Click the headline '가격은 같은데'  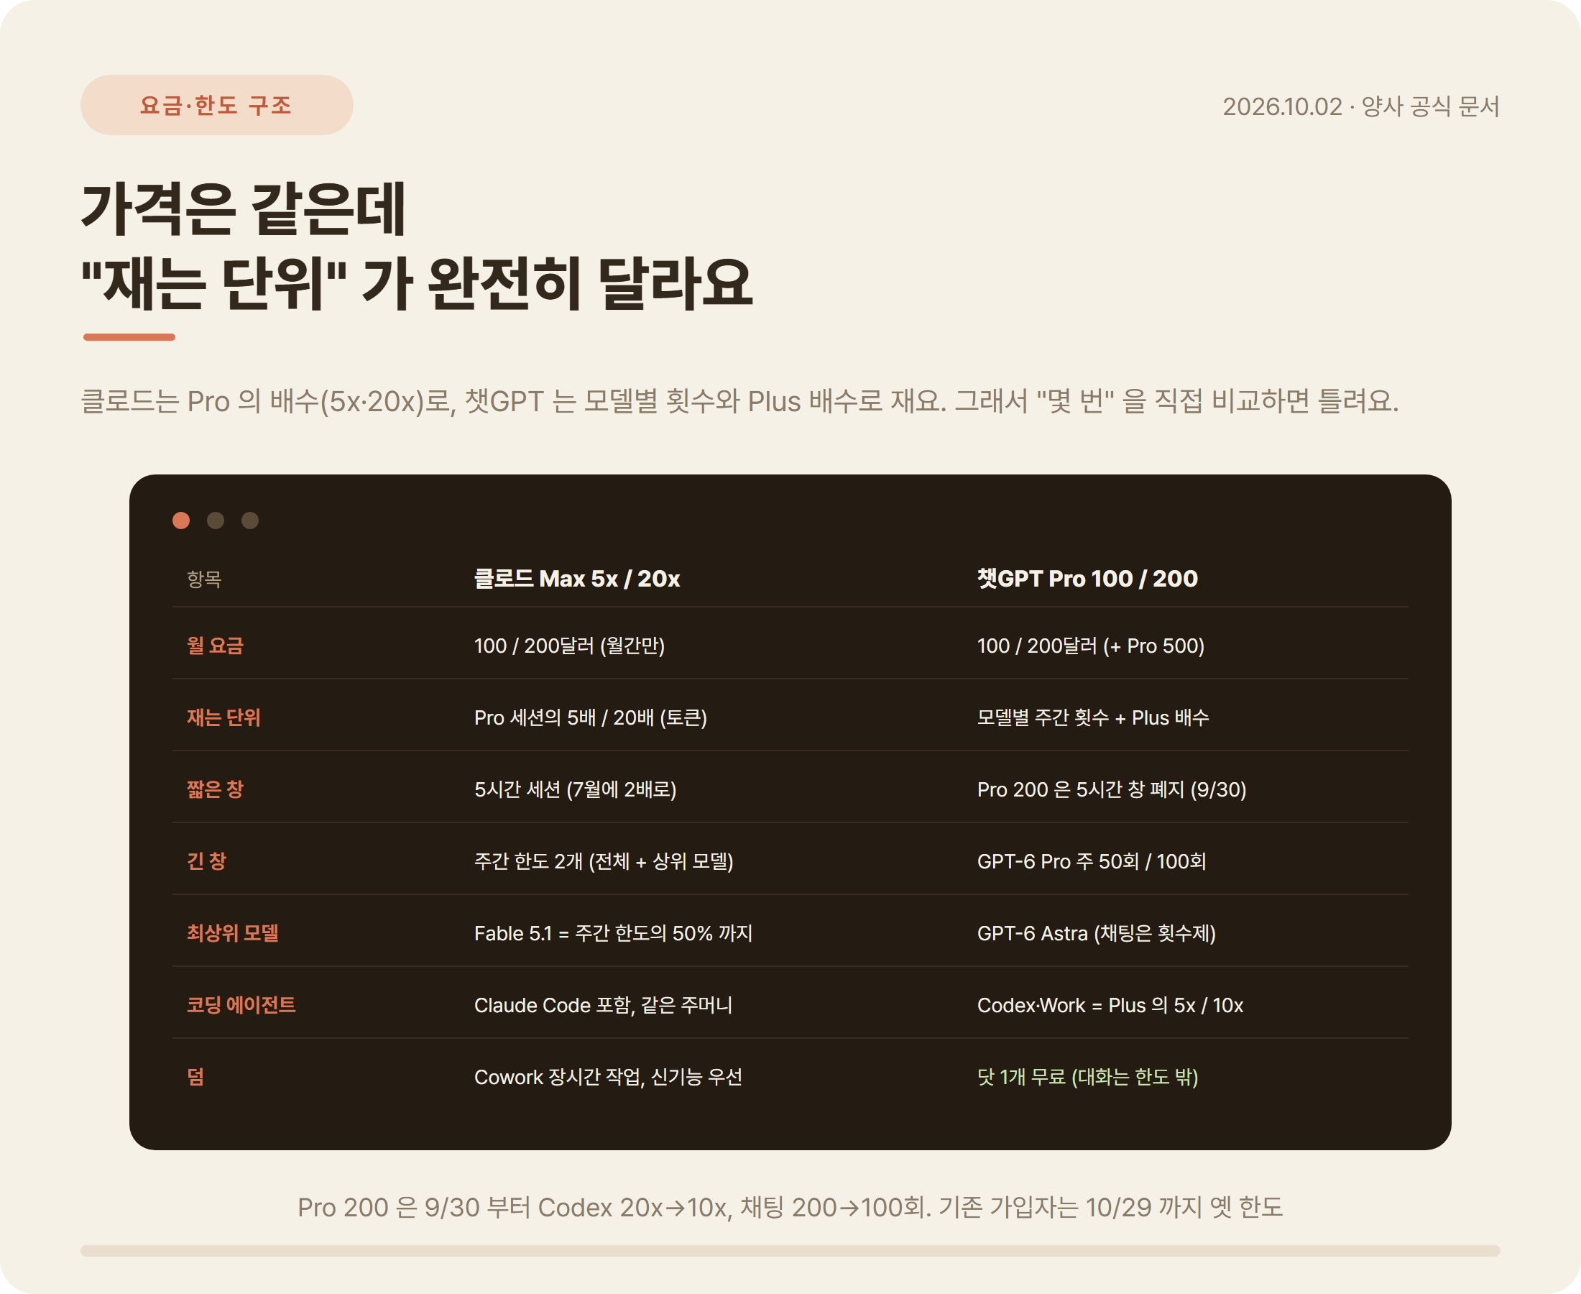243,208
